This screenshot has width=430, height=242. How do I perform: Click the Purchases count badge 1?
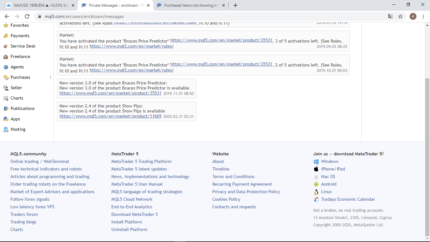pos(50,78)
